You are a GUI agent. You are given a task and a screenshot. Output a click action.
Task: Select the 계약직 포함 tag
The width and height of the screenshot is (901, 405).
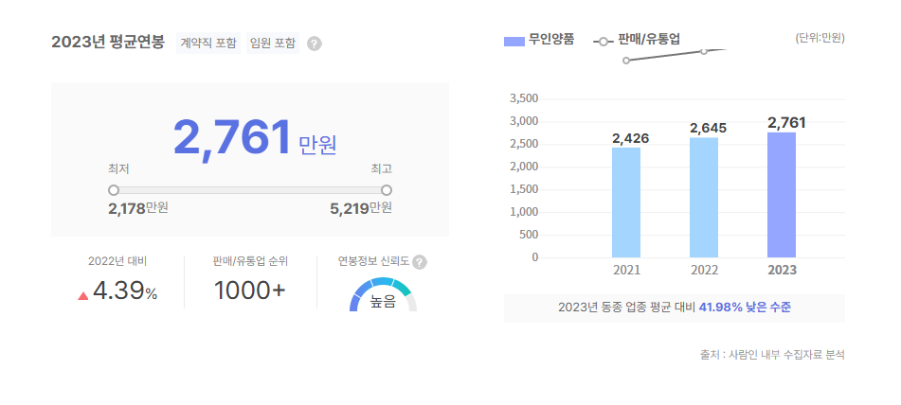pyautogui.click(x=208, y=43)
